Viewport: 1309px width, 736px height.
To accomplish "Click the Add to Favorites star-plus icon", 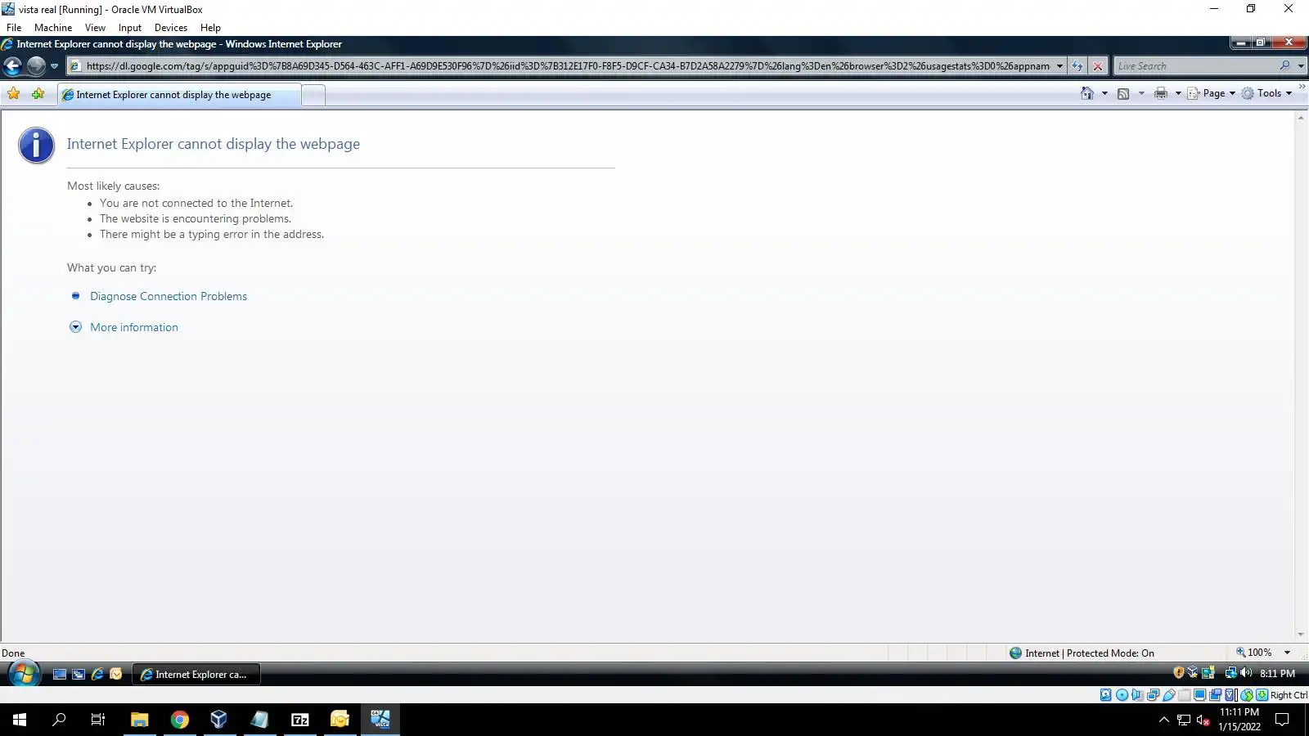I will [38, 94].
